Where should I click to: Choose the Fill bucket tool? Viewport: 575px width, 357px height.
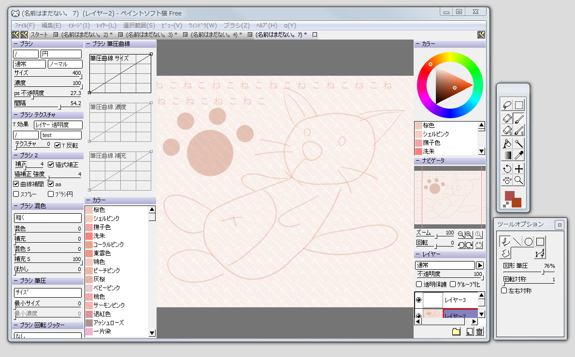[x=506, y=143]
